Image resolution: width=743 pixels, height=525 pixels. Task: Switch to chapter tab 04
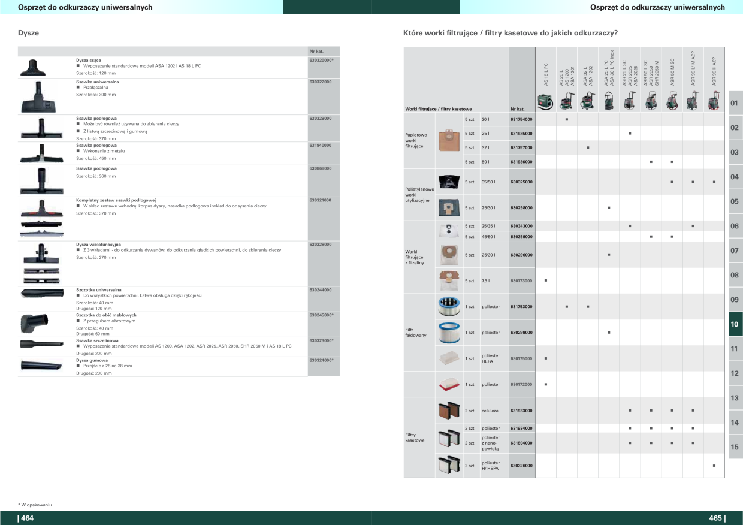click(735, 177)
